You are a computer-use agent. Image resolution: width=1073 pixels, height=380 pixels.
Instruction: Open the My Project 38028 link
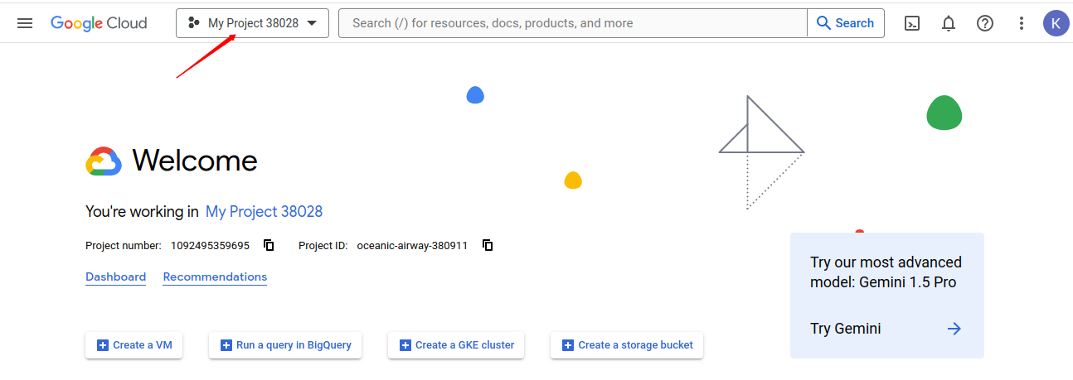[264, 211]
